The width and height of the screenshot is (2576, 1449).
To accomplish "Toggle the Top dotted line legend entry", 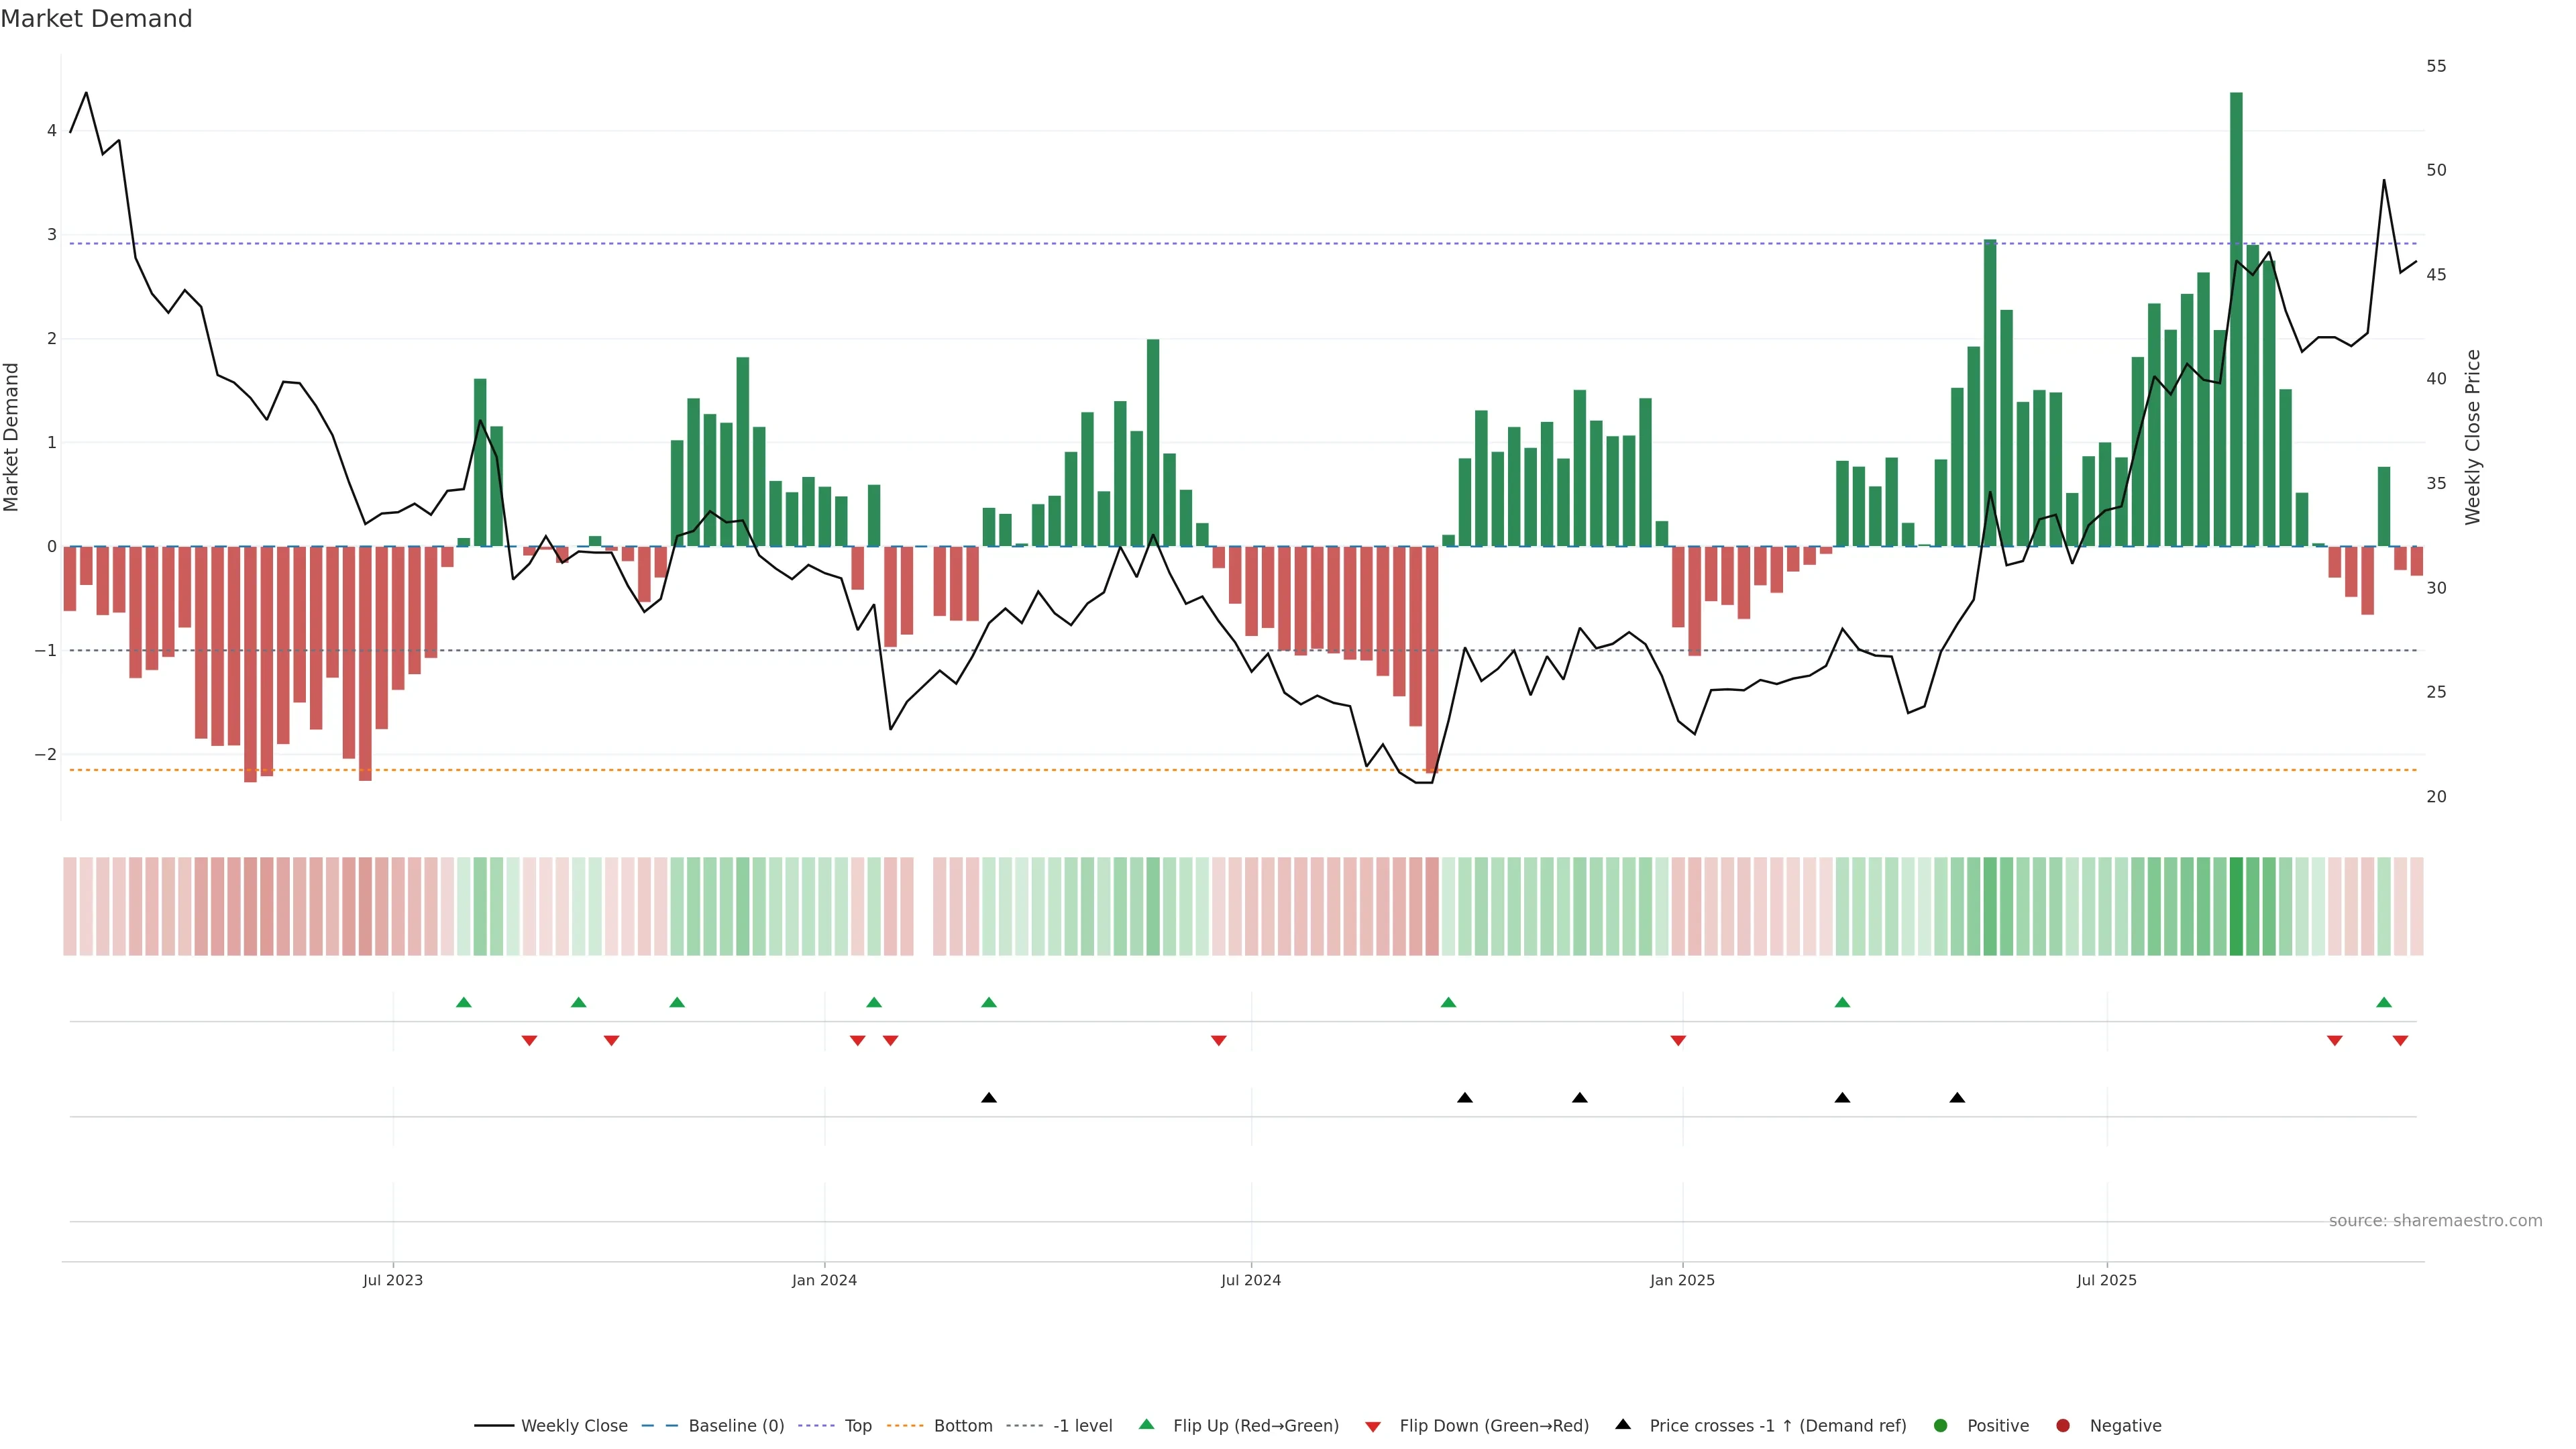I will (x=857, y=1425).
